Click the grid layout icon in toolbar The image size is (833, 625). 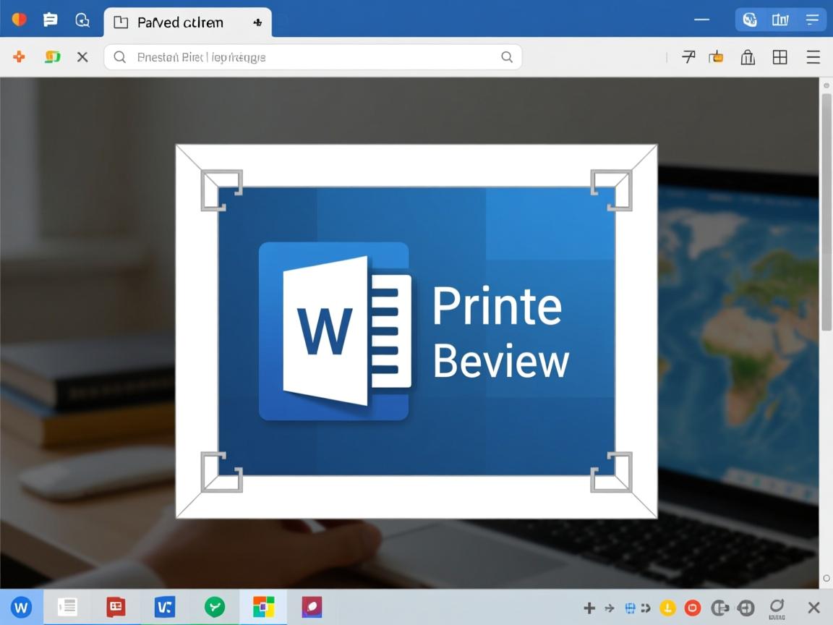(x=779, y=57)
